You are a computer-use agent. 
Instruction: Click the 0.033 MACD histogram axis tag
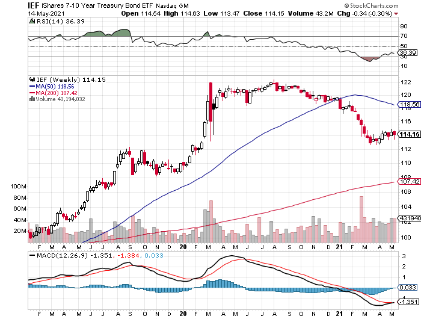click(408, 288)
